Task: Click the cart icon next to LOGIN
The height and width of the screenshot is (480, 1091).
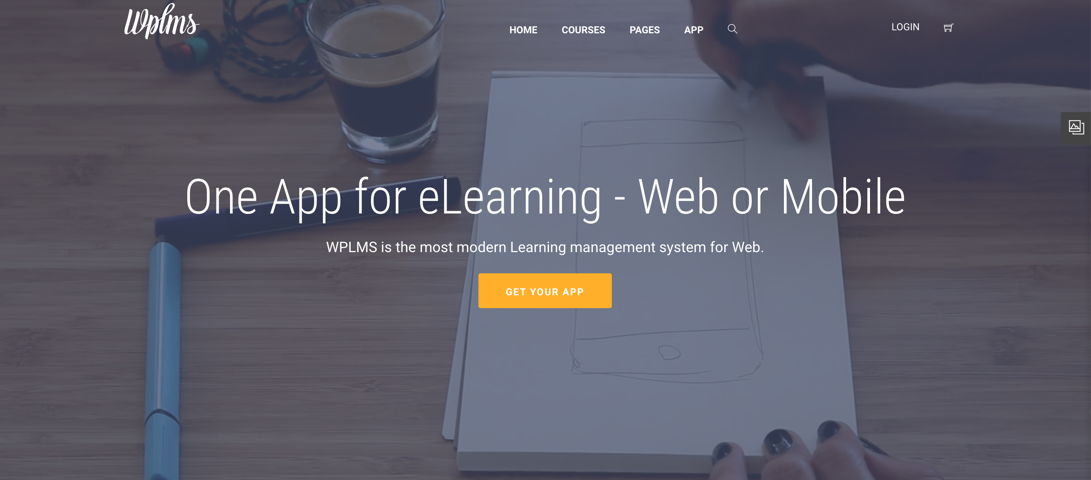Action: coord(948,28)
